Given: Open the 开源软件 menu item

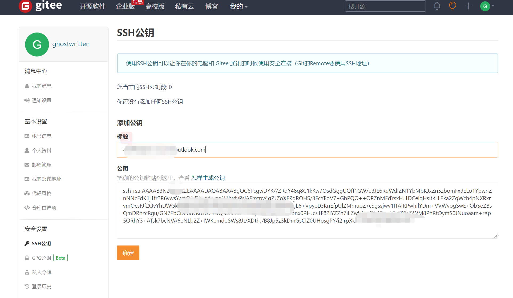Looking at the screenshot, I should [x=92, y=6].
